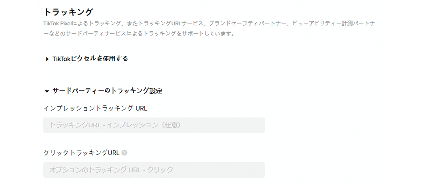Click right end of click URL box

pyautogui.click(x=259, y=170)
